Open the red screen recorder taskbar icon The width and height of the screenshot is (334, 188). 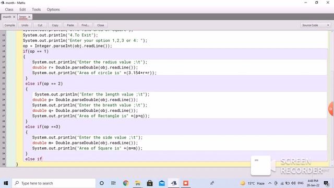pyautogui.click(x=186, y=183)
